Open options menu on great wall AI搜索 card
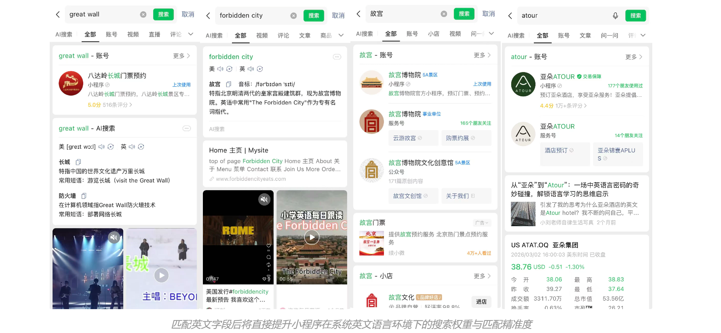 187,128
